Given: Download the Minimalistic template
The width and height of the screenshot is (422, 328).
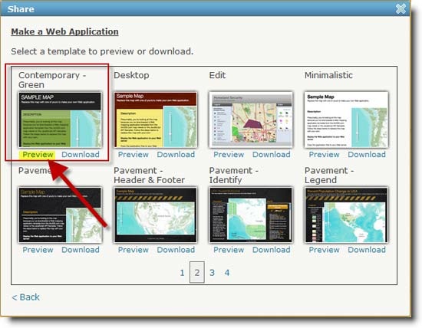Looking at the screenshot, I should (x=367, y=155).
